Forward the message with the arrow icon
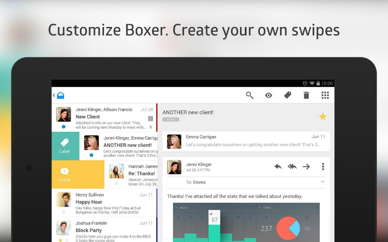The width and height of the screenshot is (388, 242). (x=306, y=167)
